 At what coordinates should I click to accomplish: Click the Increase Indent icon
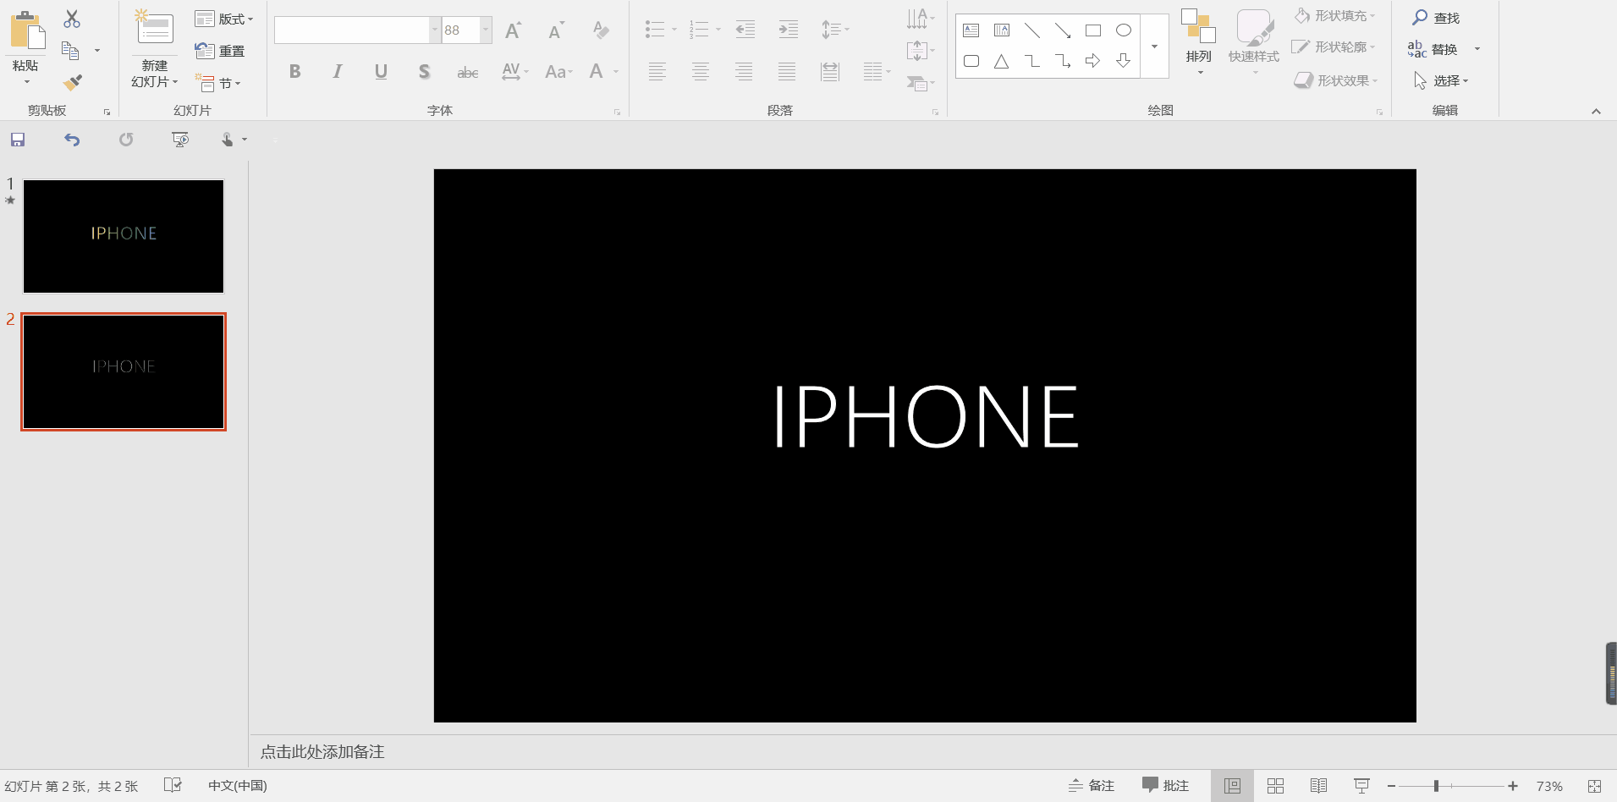point(788,30)
